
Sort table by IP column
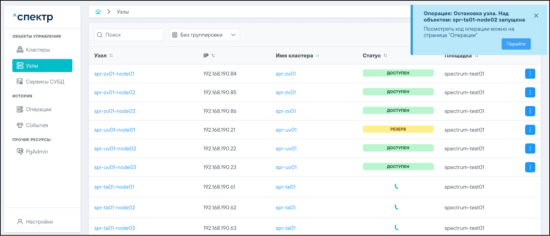click(x=213, y=55)
